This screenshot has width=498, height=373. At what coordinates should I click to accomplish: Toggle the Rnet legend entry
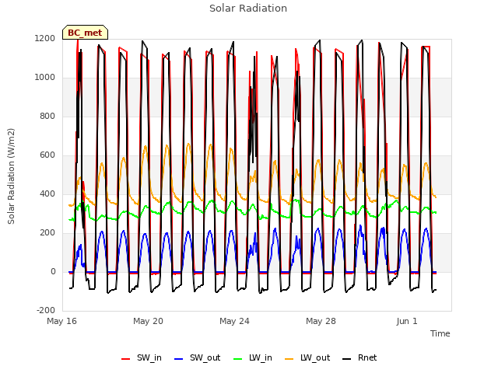point(359,358)
